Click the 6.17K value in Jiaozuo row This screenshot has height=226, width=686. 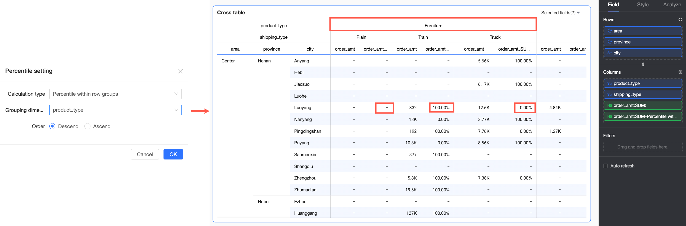(484, 84)
